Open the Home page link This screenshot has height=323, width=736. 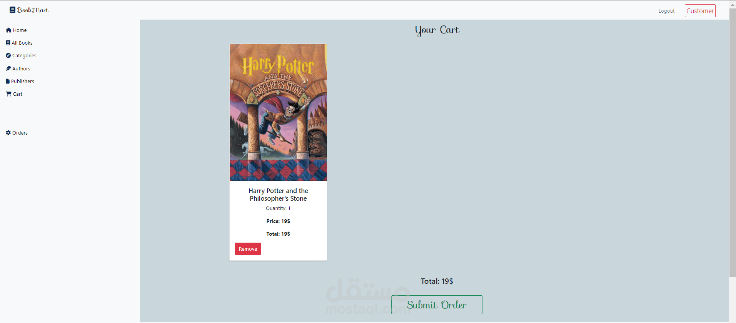20,30
